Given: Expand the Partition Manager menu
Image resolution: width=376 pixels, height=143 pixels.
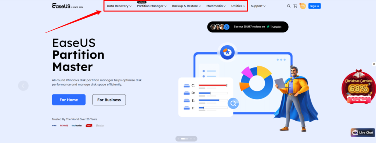Looking at the screenshot, I should [x=152, y=6].
